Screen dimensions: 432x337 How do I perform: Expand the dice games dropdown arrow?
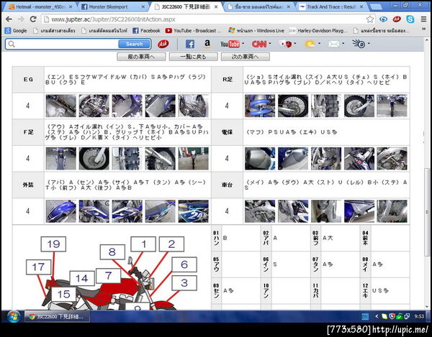pyautogui.click(x=295, y=43)
